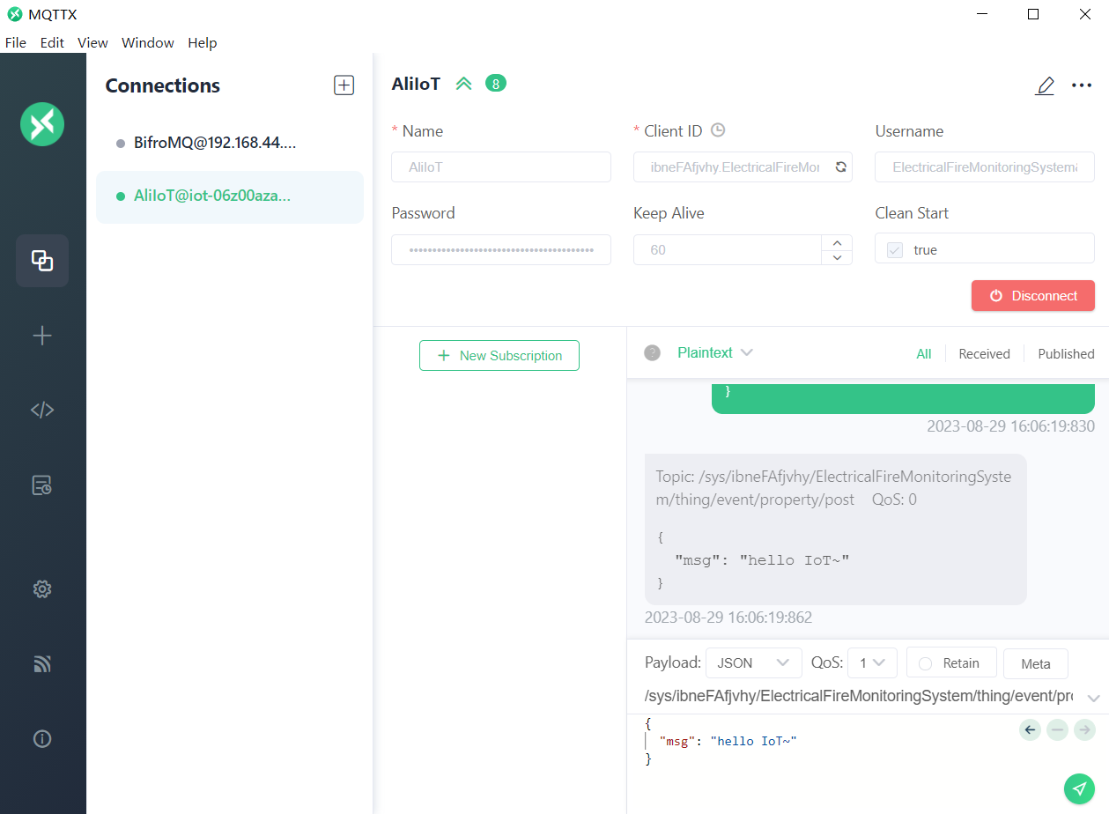Go to next payload history arrow
1109x814 pixels.
point(1085,729)
